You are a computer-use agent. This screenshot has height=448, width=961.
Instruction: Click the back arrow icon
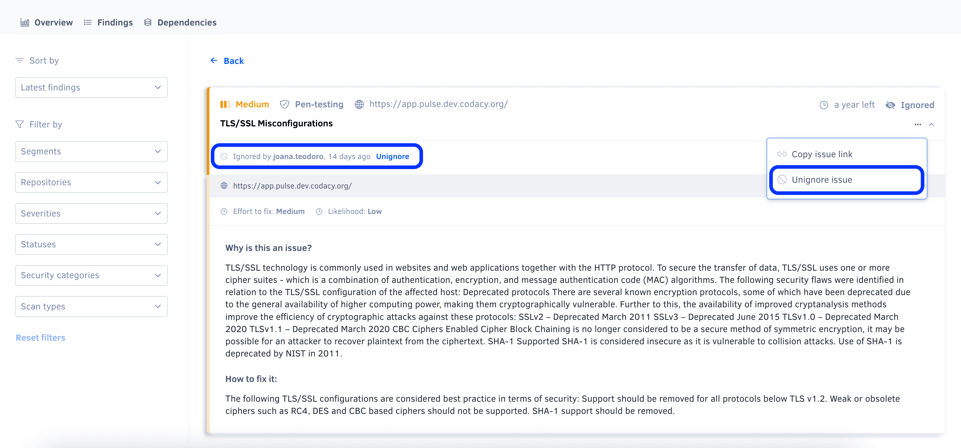(x=214, y=60)
